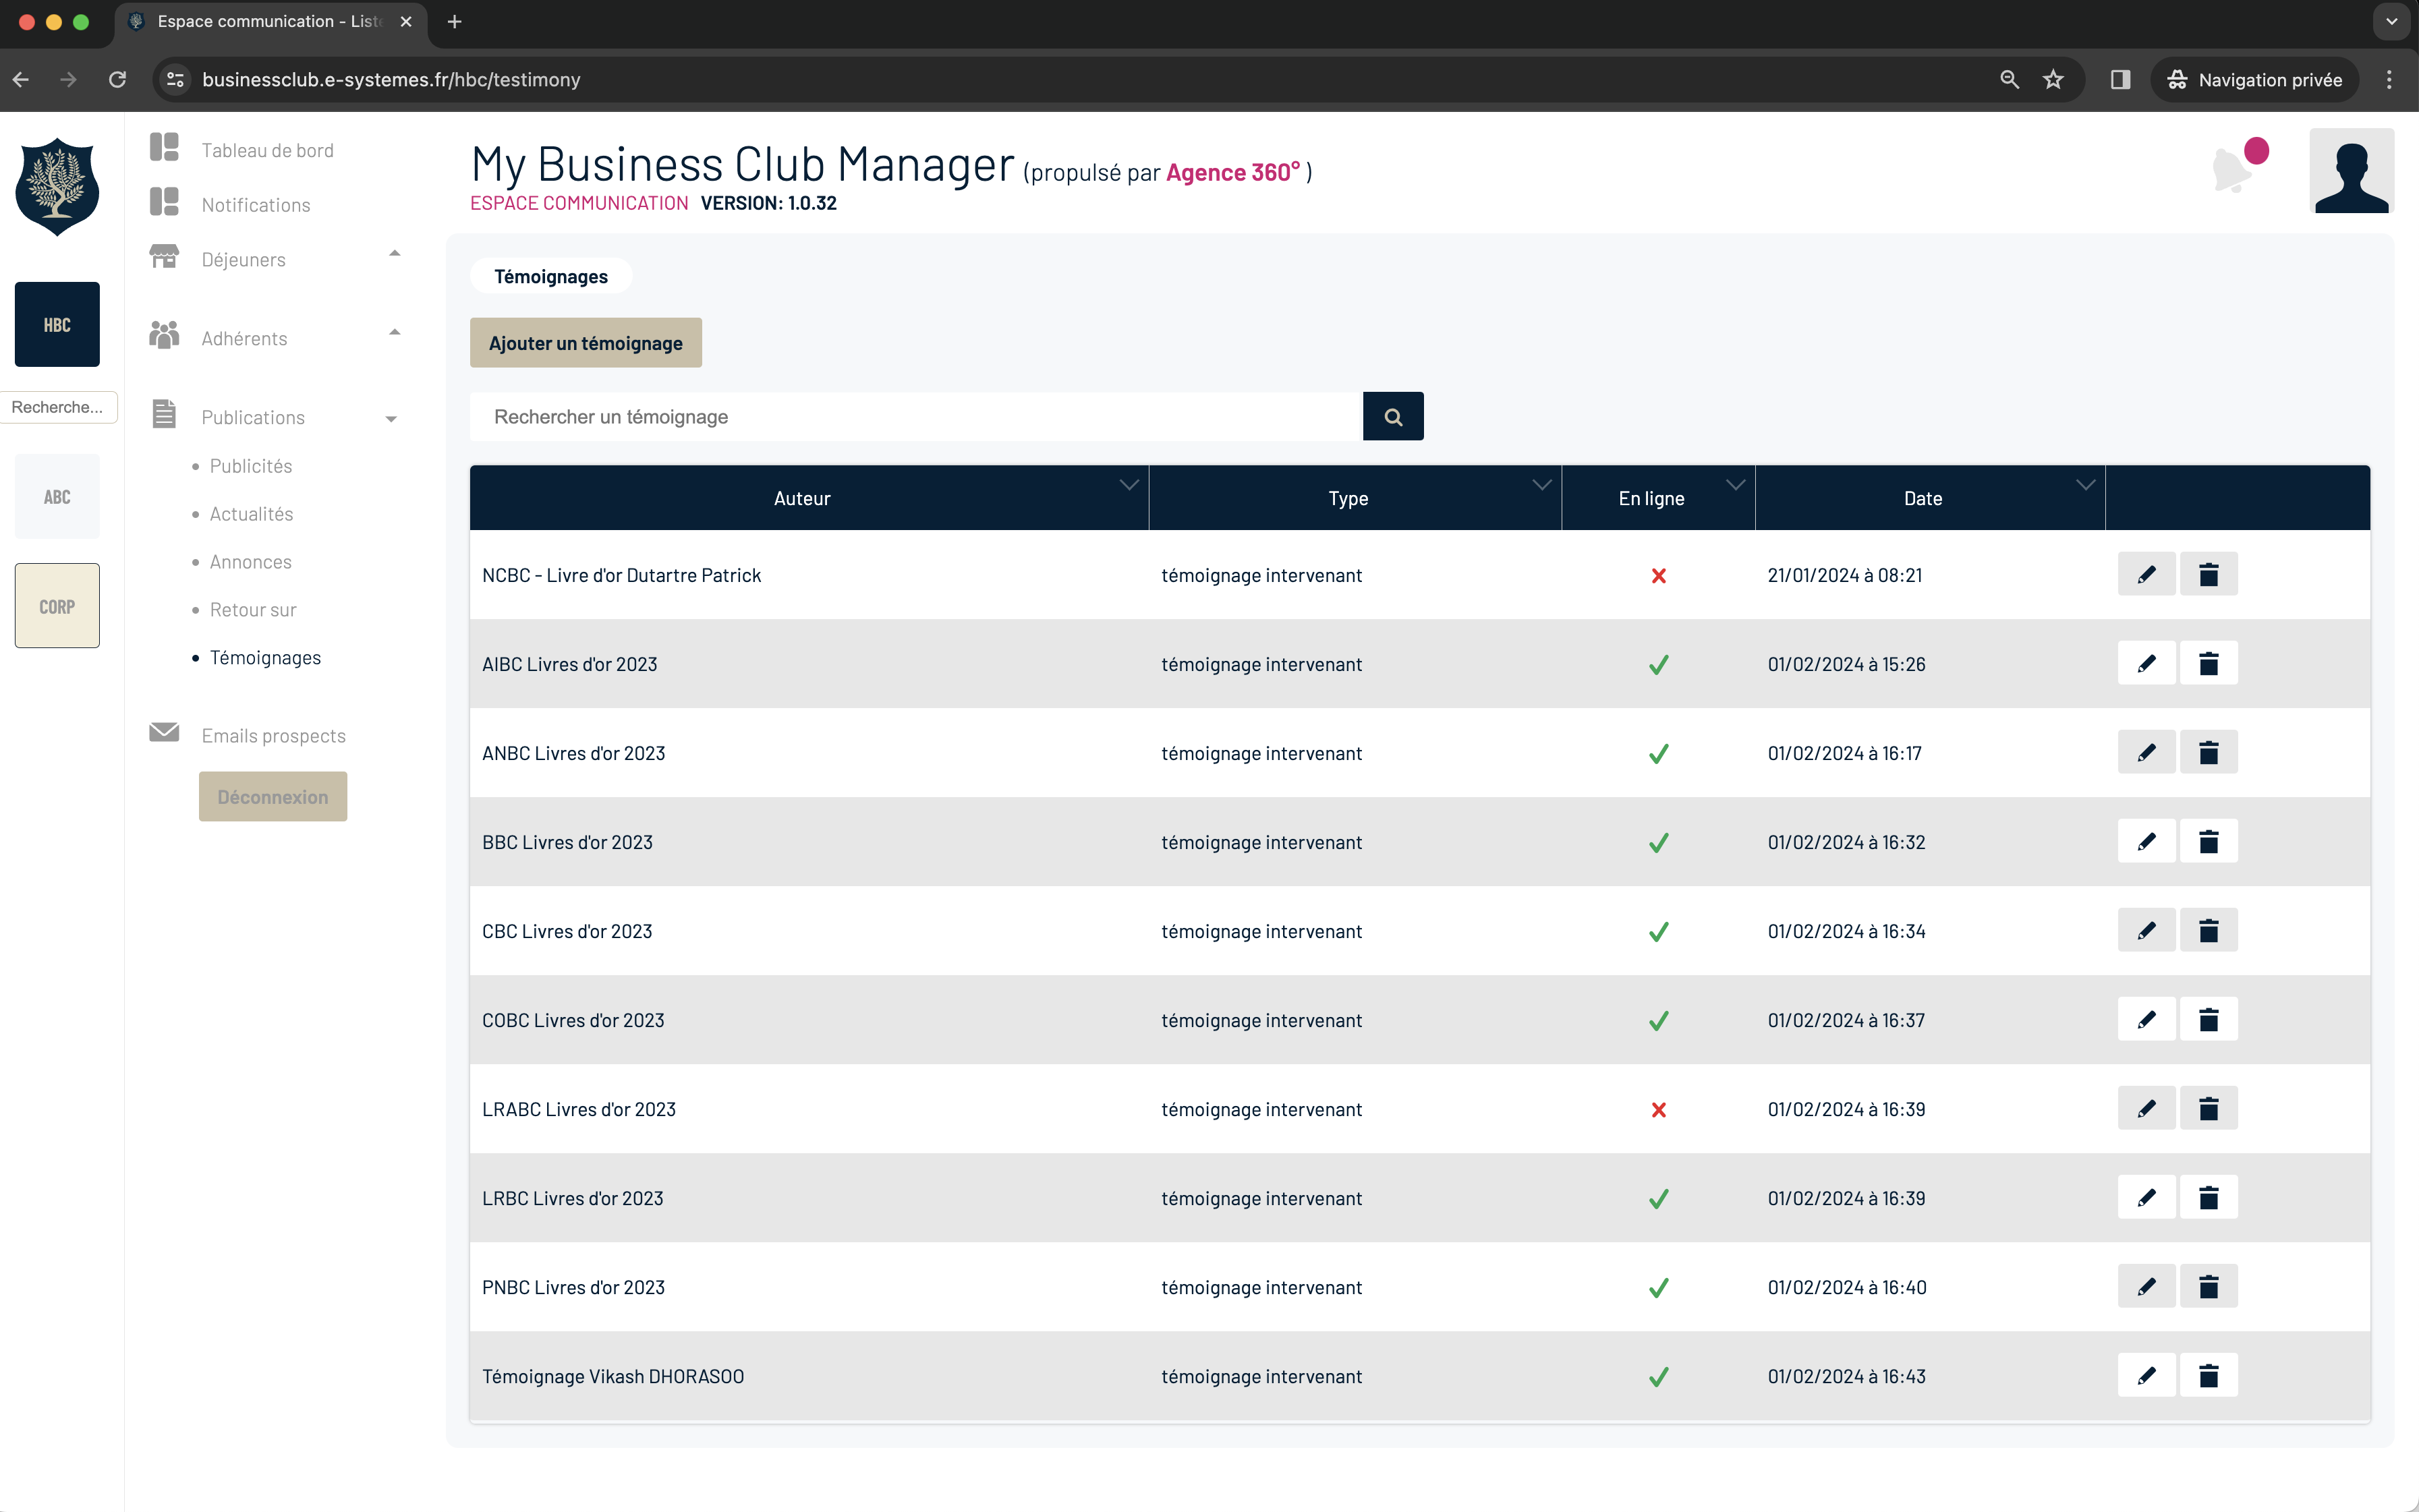Go to Tableau de bord
2419x1512 pixels.
coord(267,150)
